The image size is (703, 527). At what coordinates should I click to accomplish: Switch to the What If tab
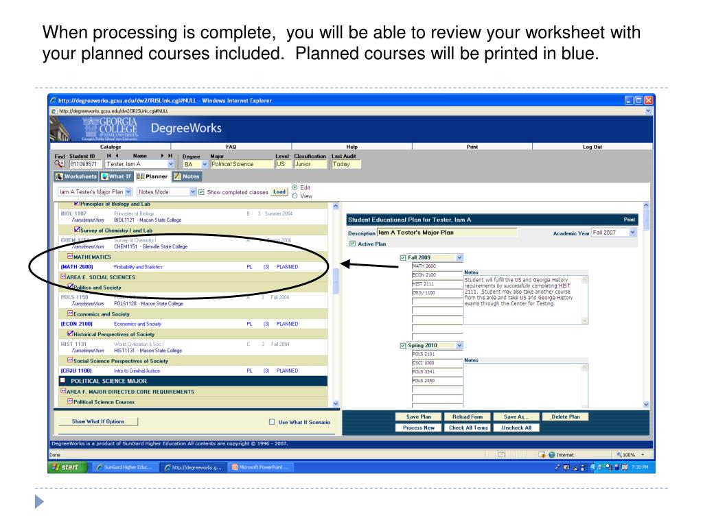116,176
